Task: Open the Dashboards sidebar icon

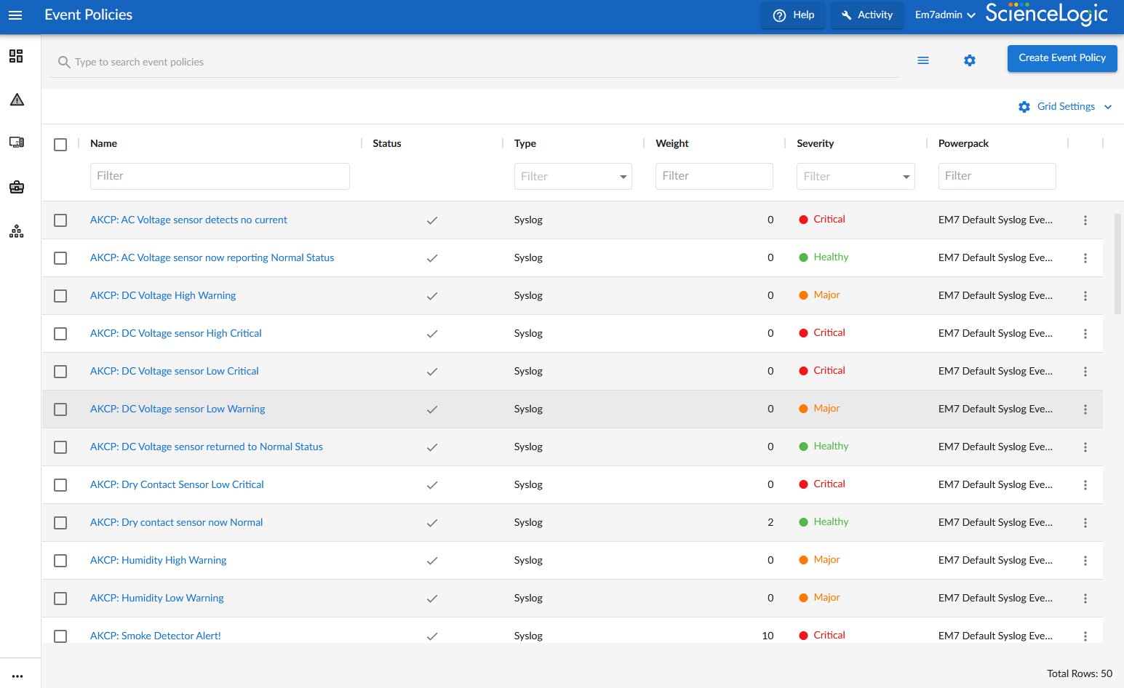Action: 16,56
